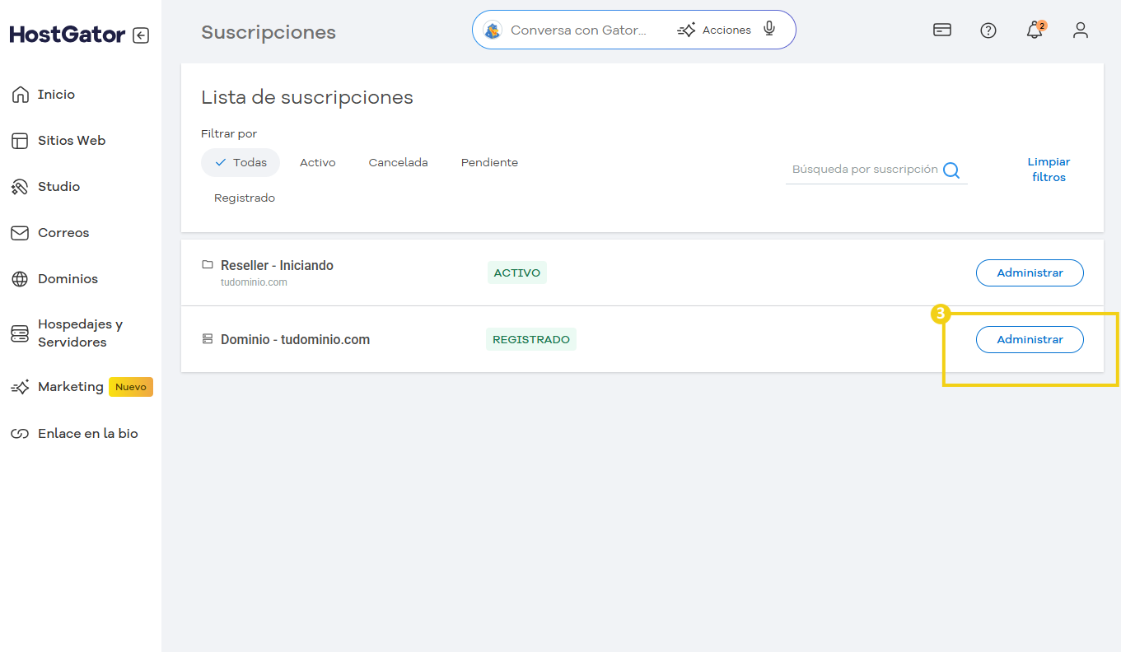Focus the Búsqueda por suscripción field
The image size is (1121, 652).
(x=864, y=170)
